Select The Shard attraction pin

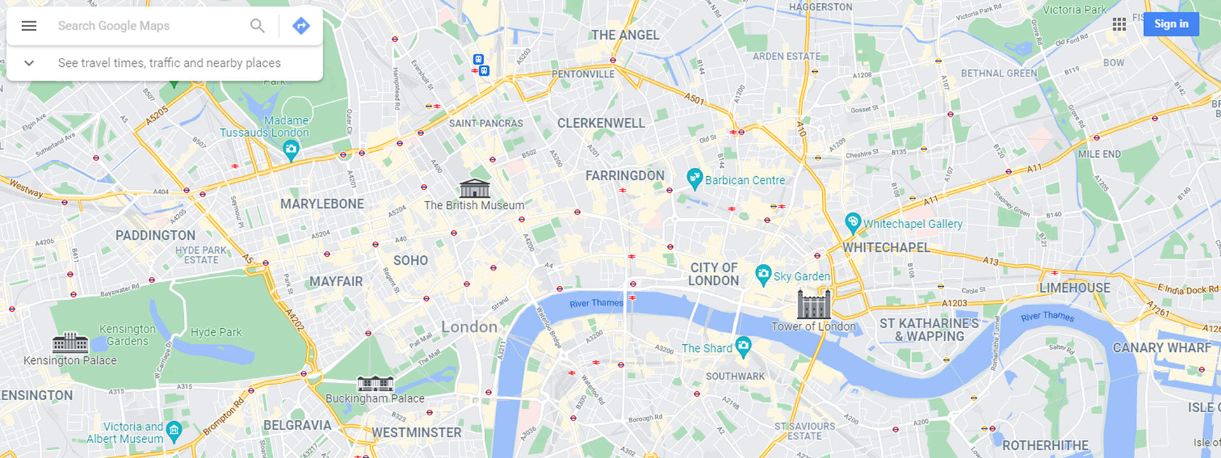click(x=743, y=347)
